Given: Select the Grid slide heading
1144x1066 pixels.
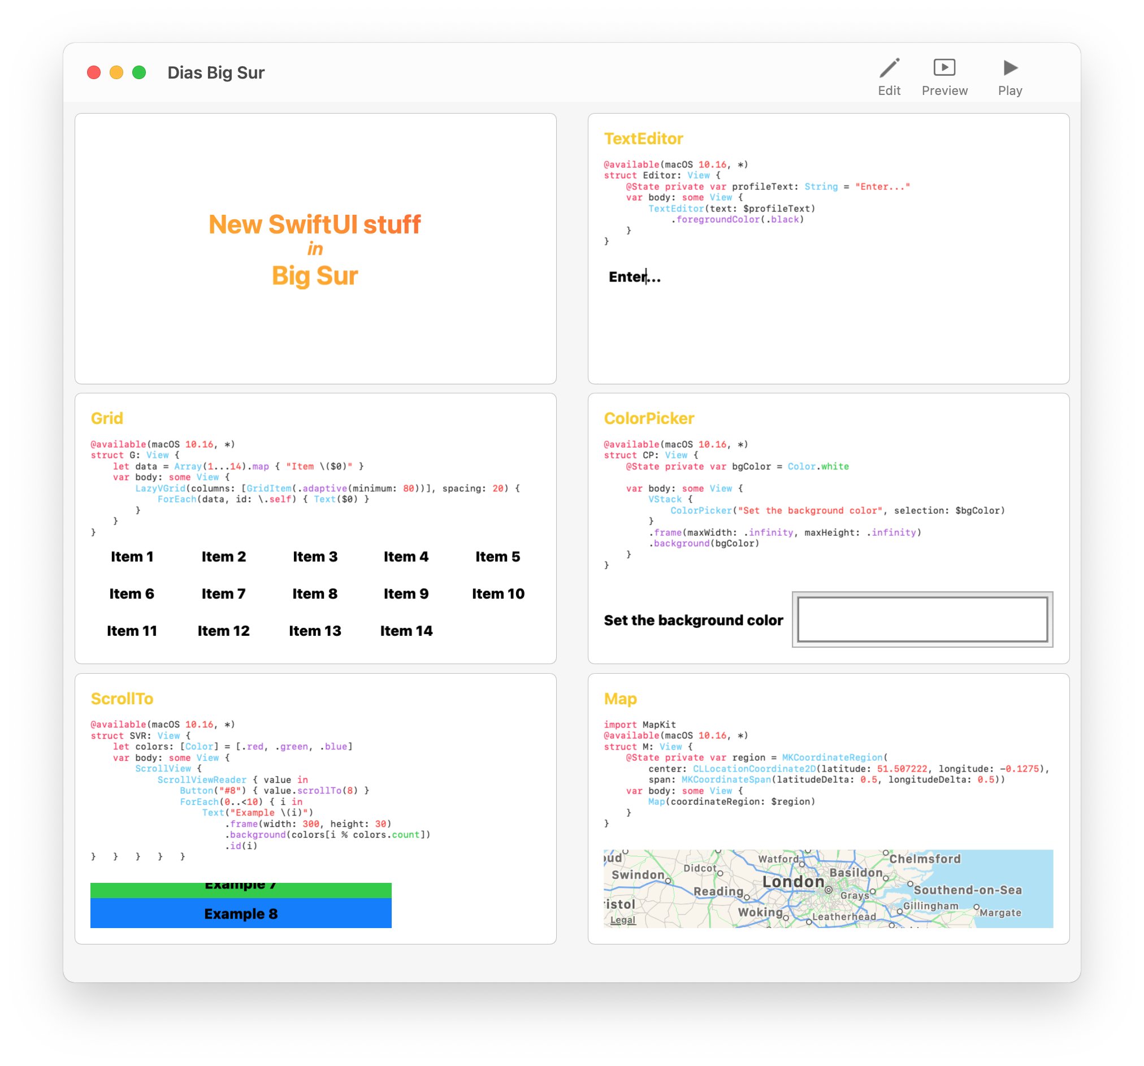Looking at the screenshot, I should [107, 418].
